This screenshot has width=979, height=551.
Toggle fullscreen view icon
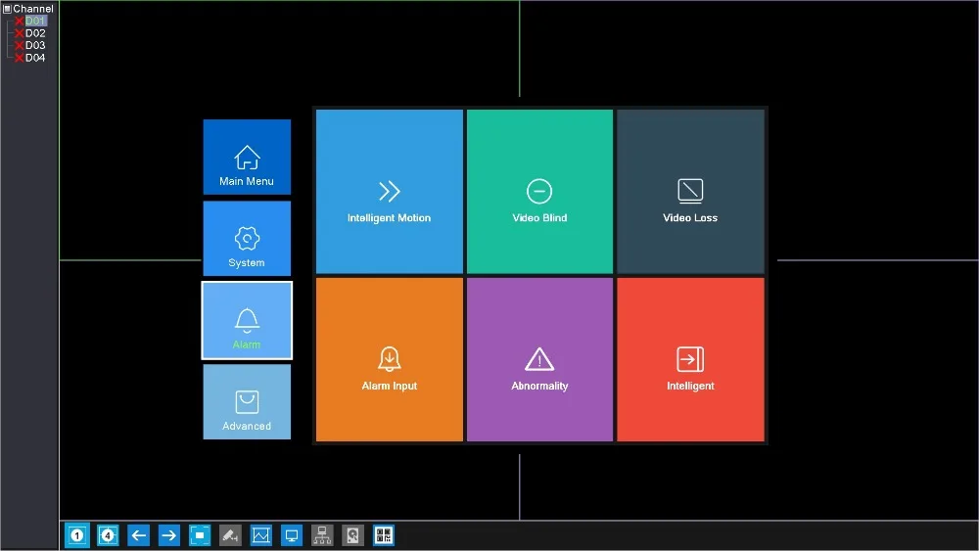(x=200, y=535)
